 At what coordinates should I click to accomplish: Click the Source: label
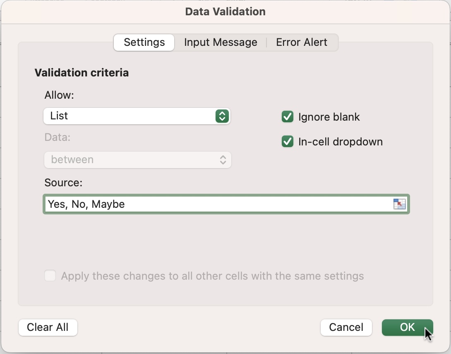tap(63, 183)
